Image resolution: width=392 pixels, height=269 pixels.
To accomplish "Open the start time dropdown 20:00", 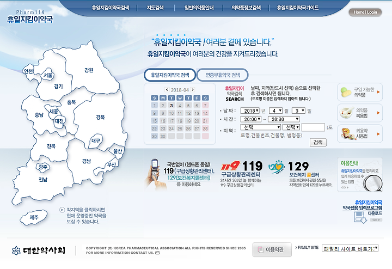I will [251, 119].
